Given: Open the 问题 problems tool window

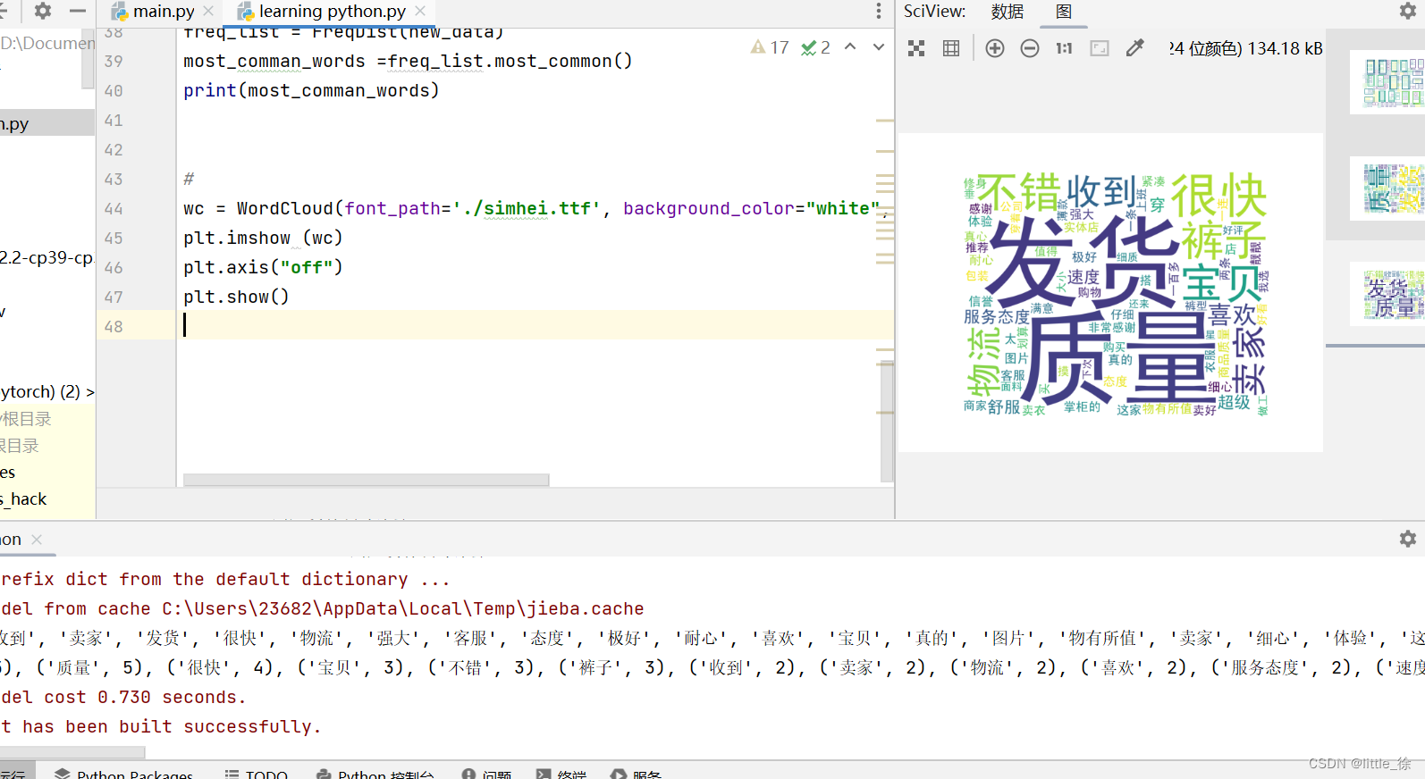Looking at the screenshot, I should (487, 774).
